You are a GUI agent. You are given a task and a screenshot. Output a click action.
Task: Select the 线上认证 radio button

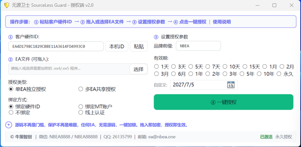tap(92, 113)
